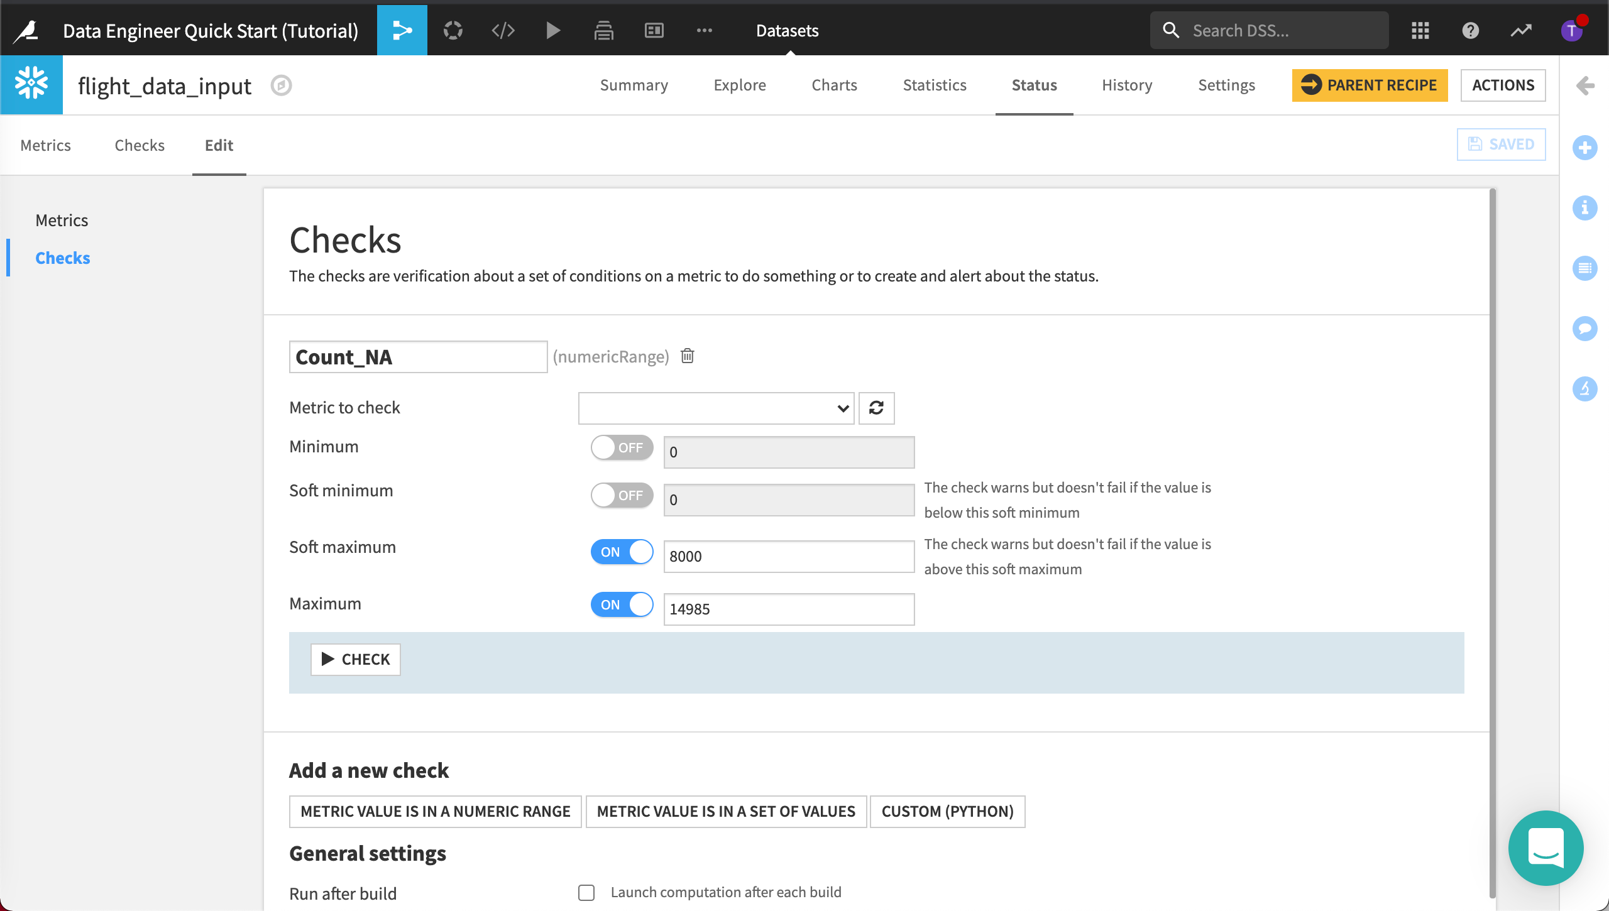Enable Launch computation after each build
The image size is (1609, 911).
click(586, 893)
